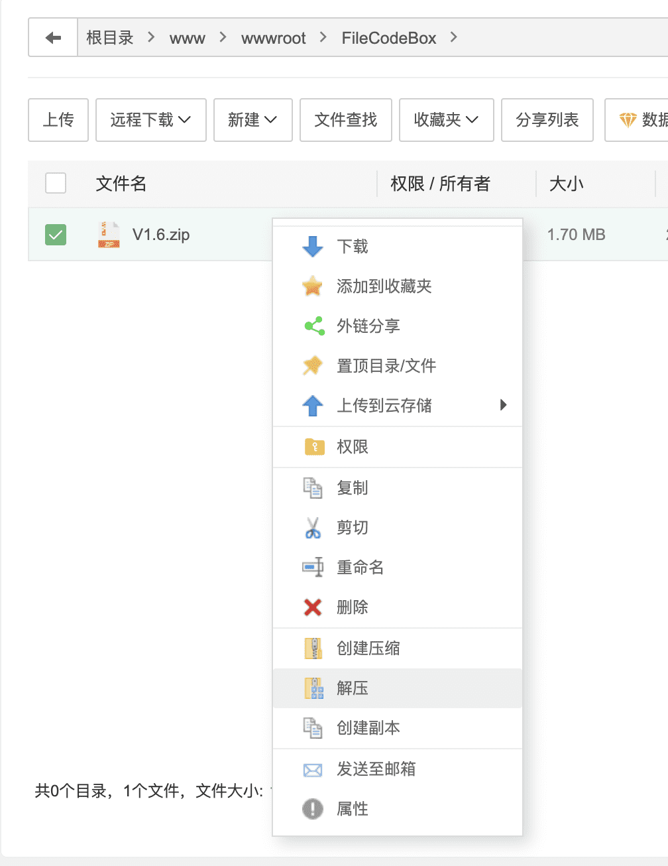668x866 pixels.
Task: Navigate to wwwroot in the breadcrumb path
Action: (273, 38)
